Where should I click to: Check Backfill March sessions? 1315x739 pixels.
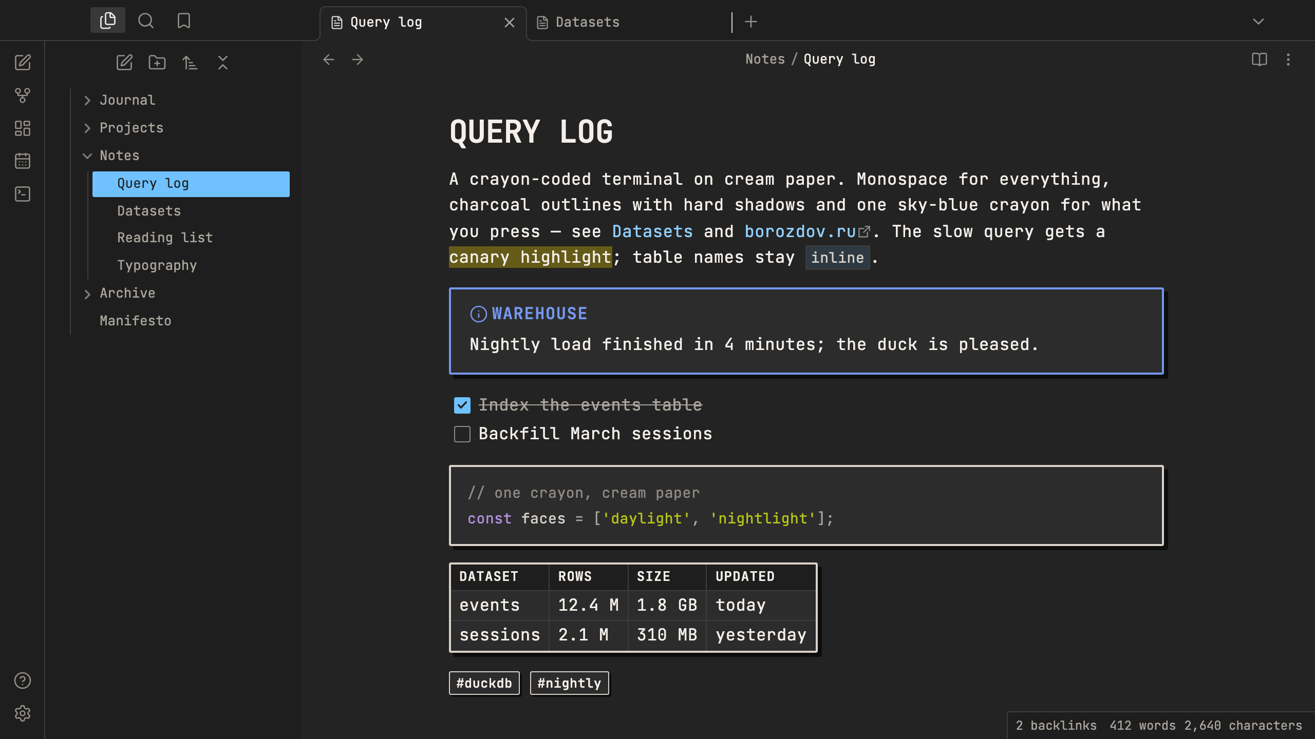(x=462, y=434)
